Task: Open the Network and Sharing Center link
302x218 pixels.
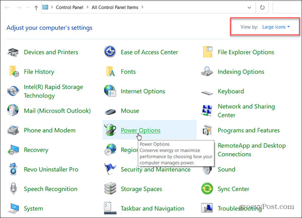Action: click(x=246, y=111)
